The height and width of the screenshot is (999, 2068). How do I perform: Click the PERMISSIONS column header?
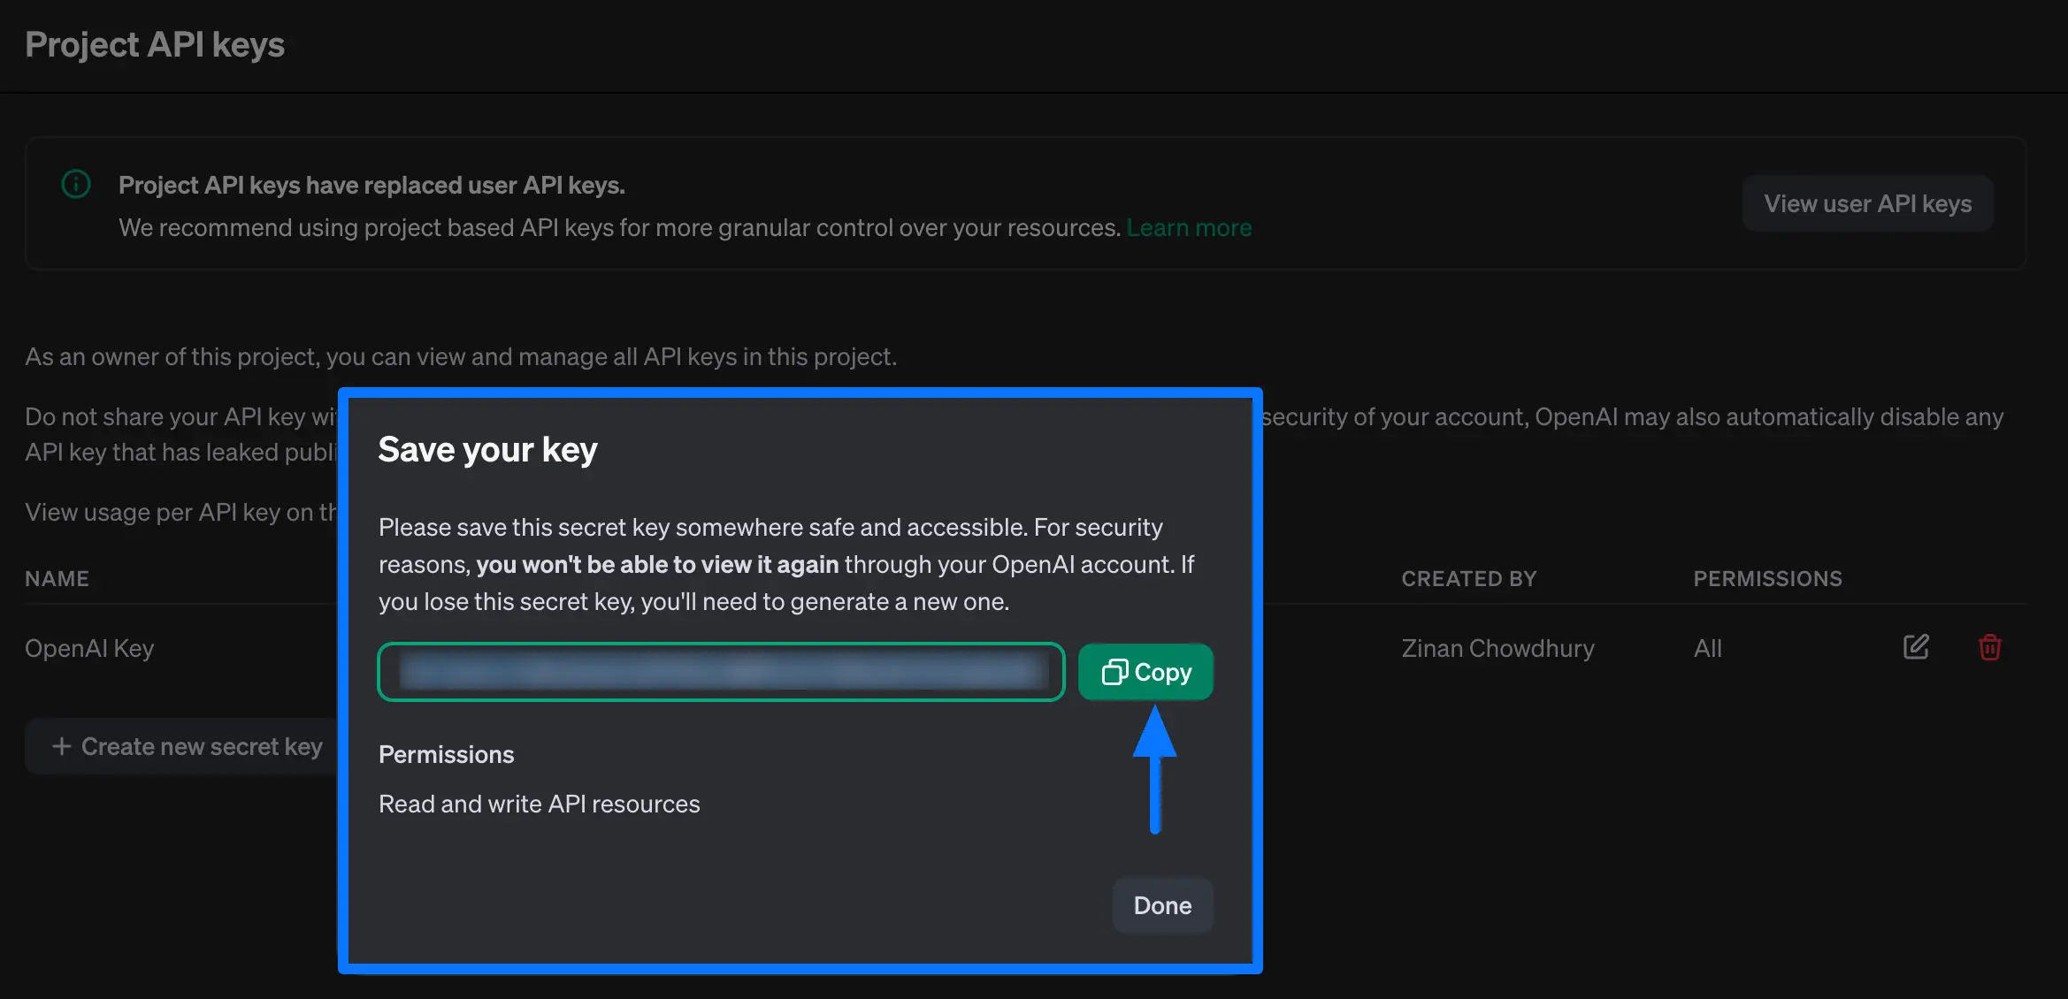[x=1767, y=578]
